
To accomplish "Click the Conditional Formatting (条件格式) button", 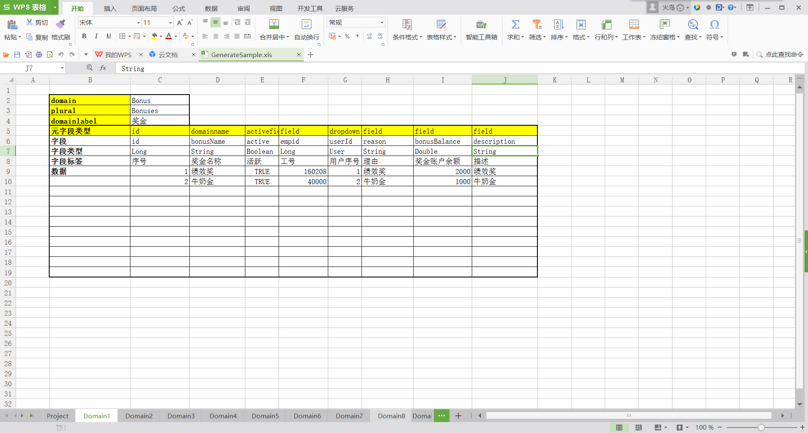I will tap(407, 30).
